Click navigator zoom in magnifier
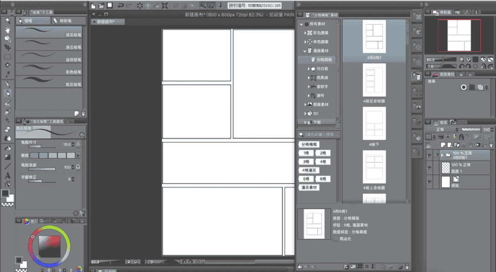The width and height of the screenshot is (496, 272). 468,59
